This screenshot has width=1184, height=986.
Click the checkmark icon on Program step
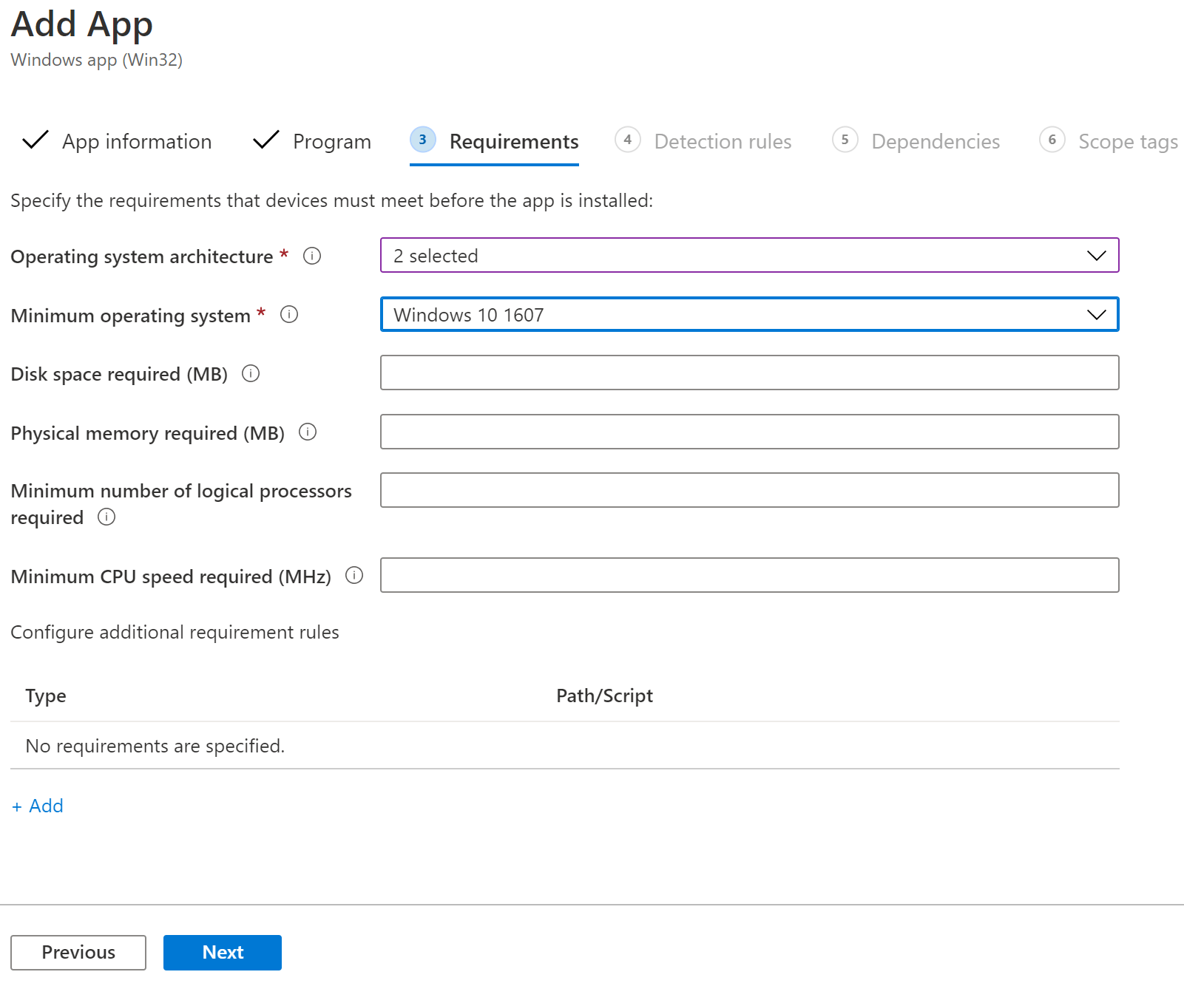(265, 140)
